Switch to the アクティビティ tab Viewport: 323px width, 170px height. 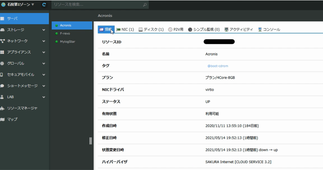(238, 29)
